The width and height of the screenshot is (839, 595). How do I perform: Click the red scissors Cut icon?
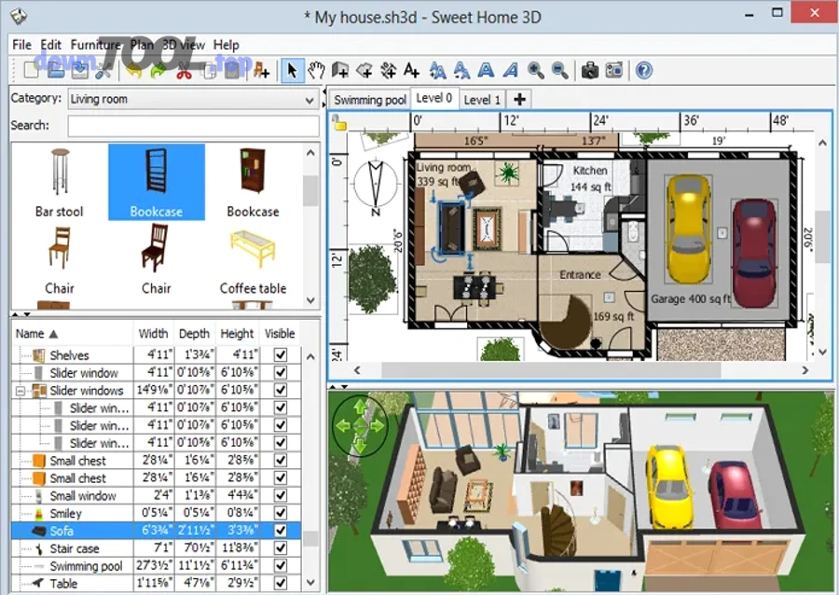click(x=185, y=70)
